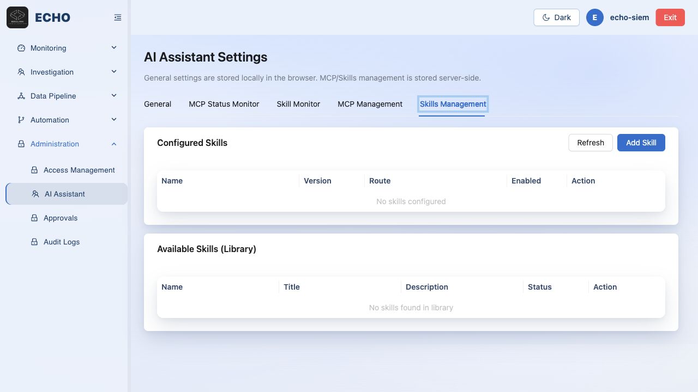The height and width of the screenshot is (392, 698).
Task: Click the echo-siem username
Action: click(629, 17)
